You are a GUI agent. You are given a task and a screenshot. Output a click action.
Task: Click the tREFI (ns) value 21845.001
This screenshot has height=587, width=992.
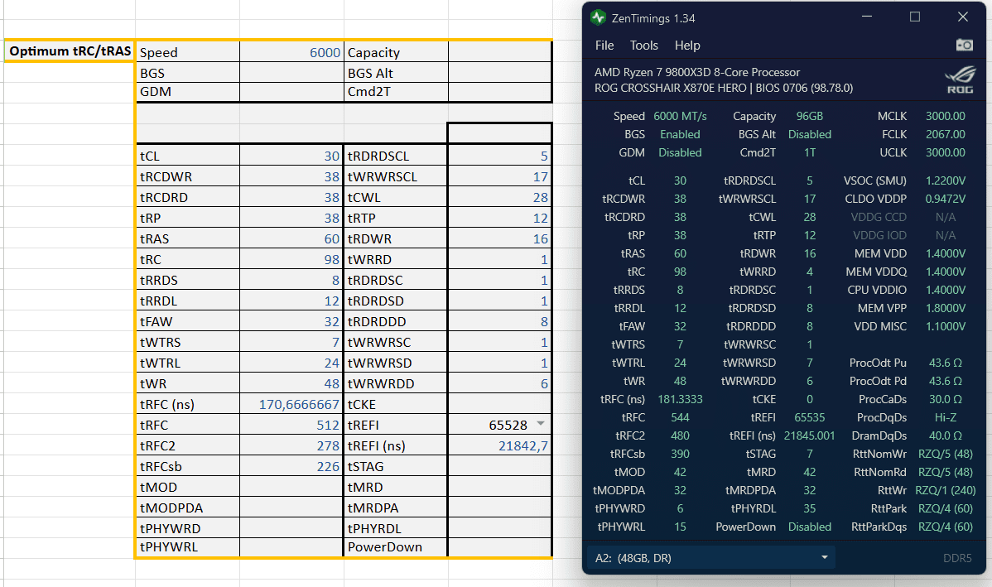(809, 435)
